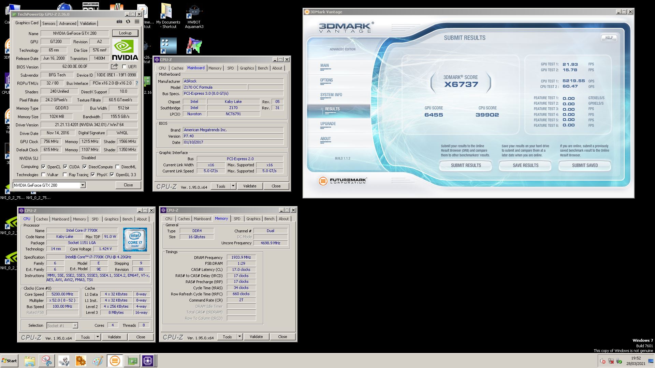Screen dimensions: 655x368
Task: Switch to 3DMark Vantage taskbar button
Action: click(x=115, y=361)
